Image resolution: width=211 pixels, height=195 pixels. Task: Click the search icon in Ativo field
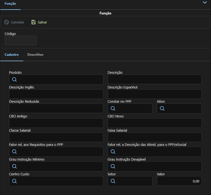pos(162,108)
